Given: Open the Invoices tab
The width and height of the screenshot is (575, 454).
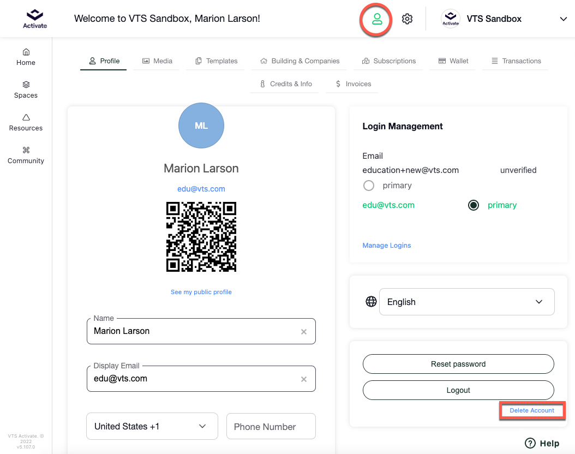Looking at the screenshot, I should [x=353, y=84].
